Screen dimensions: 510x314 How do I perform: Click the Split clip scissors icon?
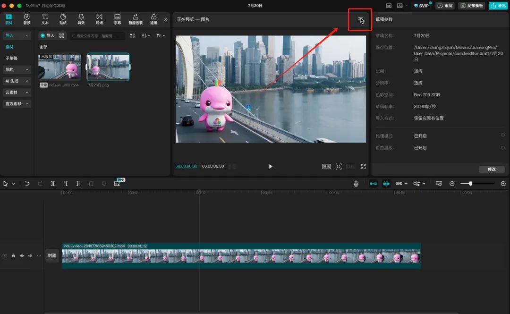53,183
